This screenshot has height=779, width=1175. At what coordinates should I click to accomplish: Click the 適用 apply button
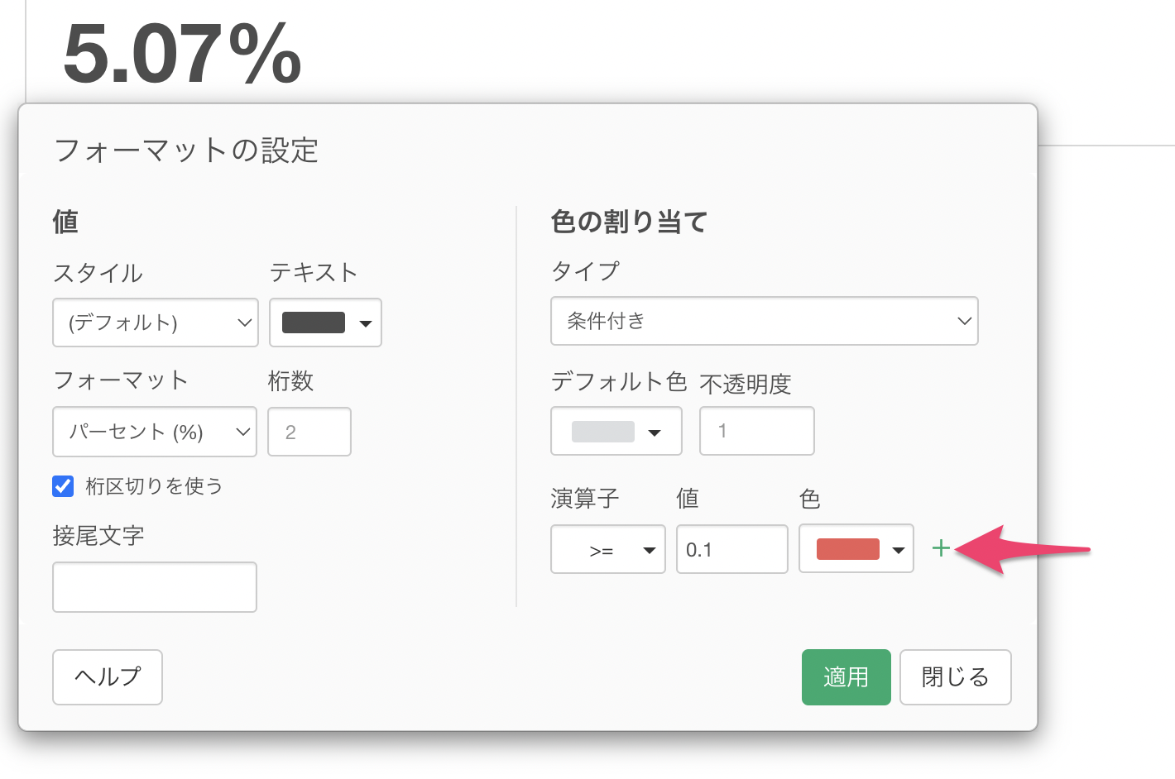pyautogui.click(x=846, y=677)
